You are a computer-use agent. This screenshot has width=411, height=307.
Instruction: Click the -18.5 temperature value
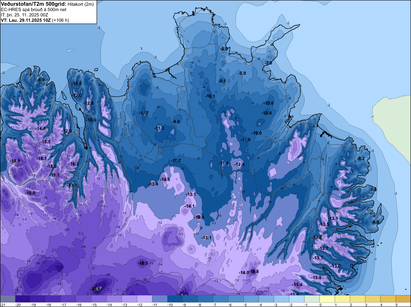[143, 263]
